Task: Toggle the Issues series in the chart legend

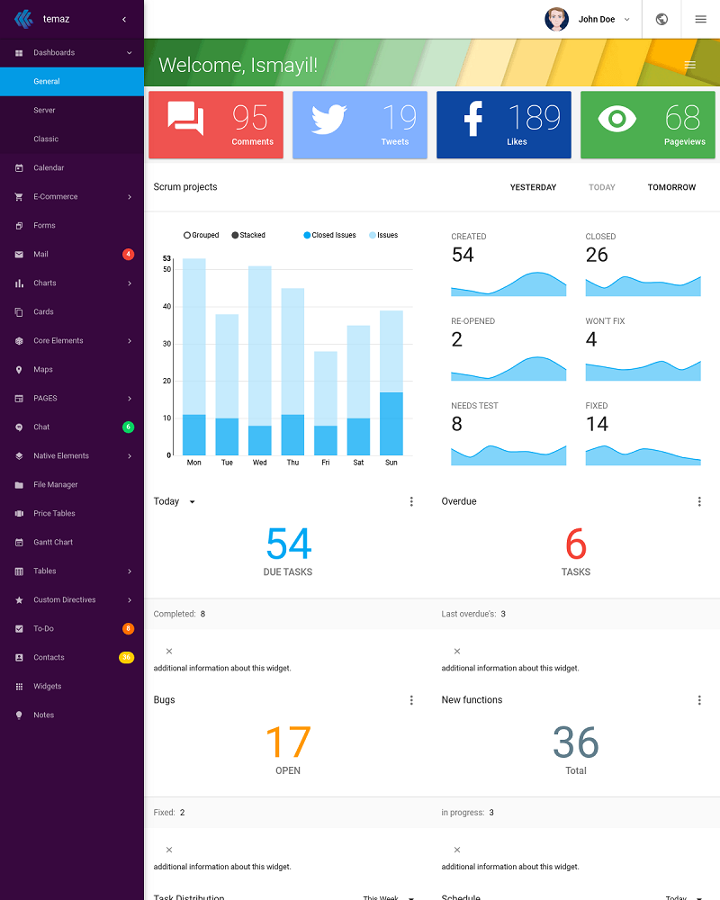Action: (382, 235)
